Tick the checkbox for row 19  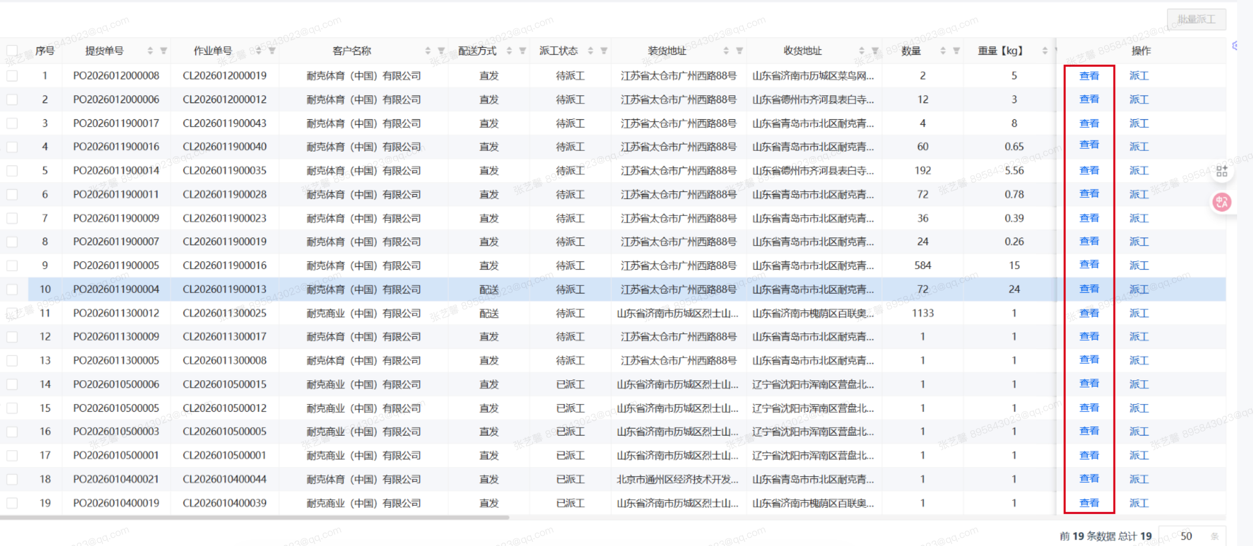click(x=12, y=503)
